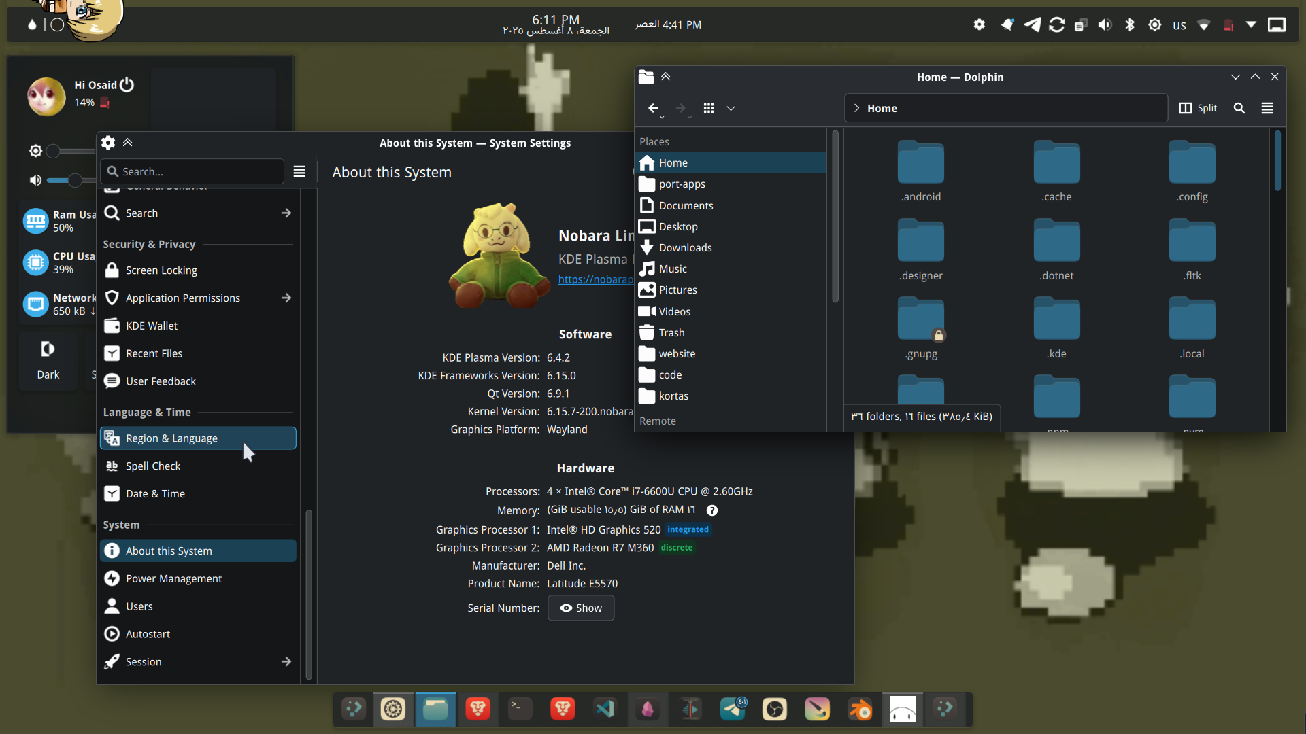Toggle Split view in Dolphin

(1198, 108)
